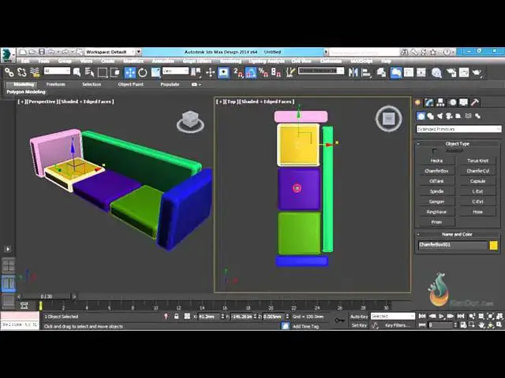Open the selection filter 'All' dropdown
The height and width of the screenshot is (378, 505).
tap(57, 71)
